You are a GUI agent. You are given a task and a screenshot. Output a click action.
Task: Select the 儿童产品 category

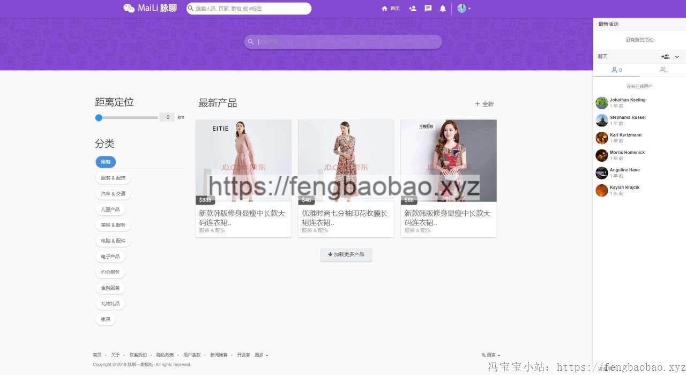tap(110, 209)
